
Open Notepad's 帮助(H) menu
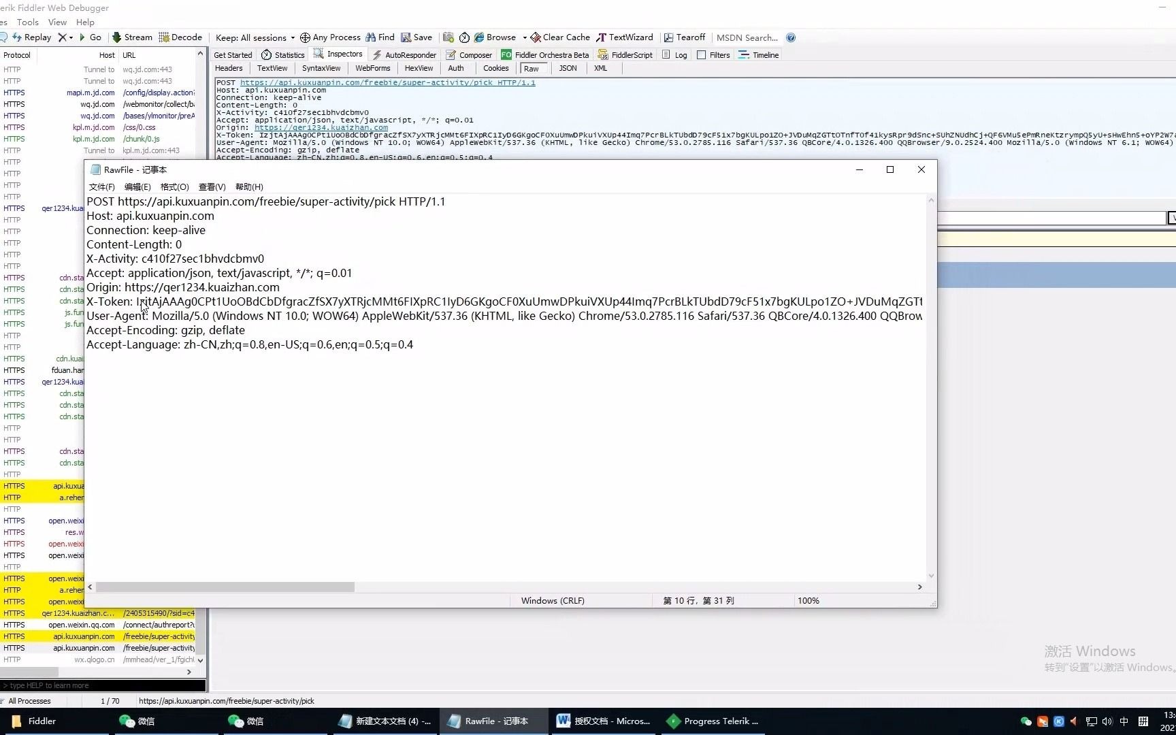click(x=249, y=187)
